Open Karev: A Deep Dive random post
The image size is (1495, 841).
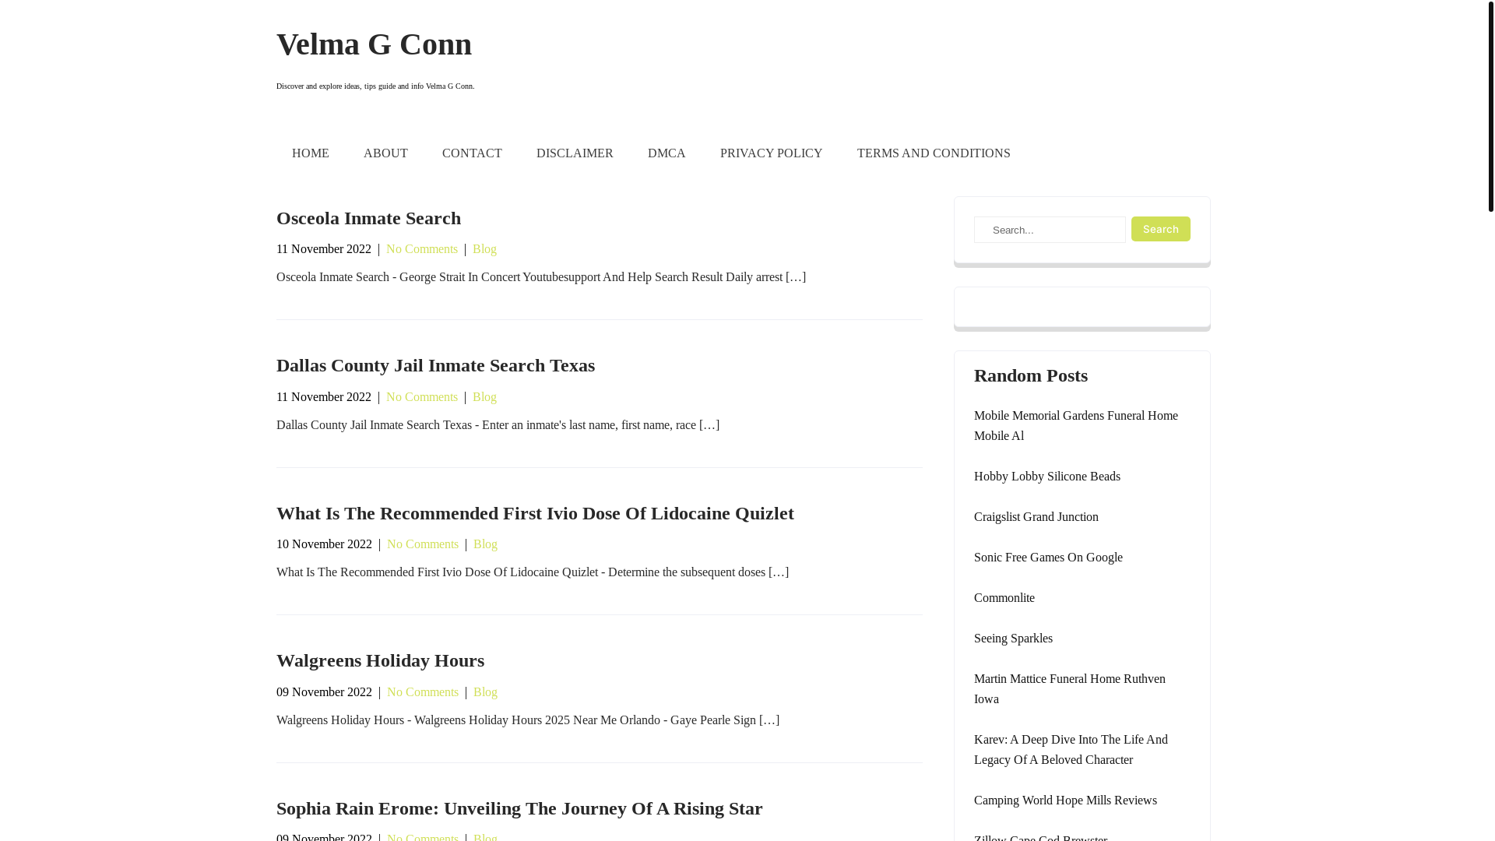click(x=1071, y=750)
